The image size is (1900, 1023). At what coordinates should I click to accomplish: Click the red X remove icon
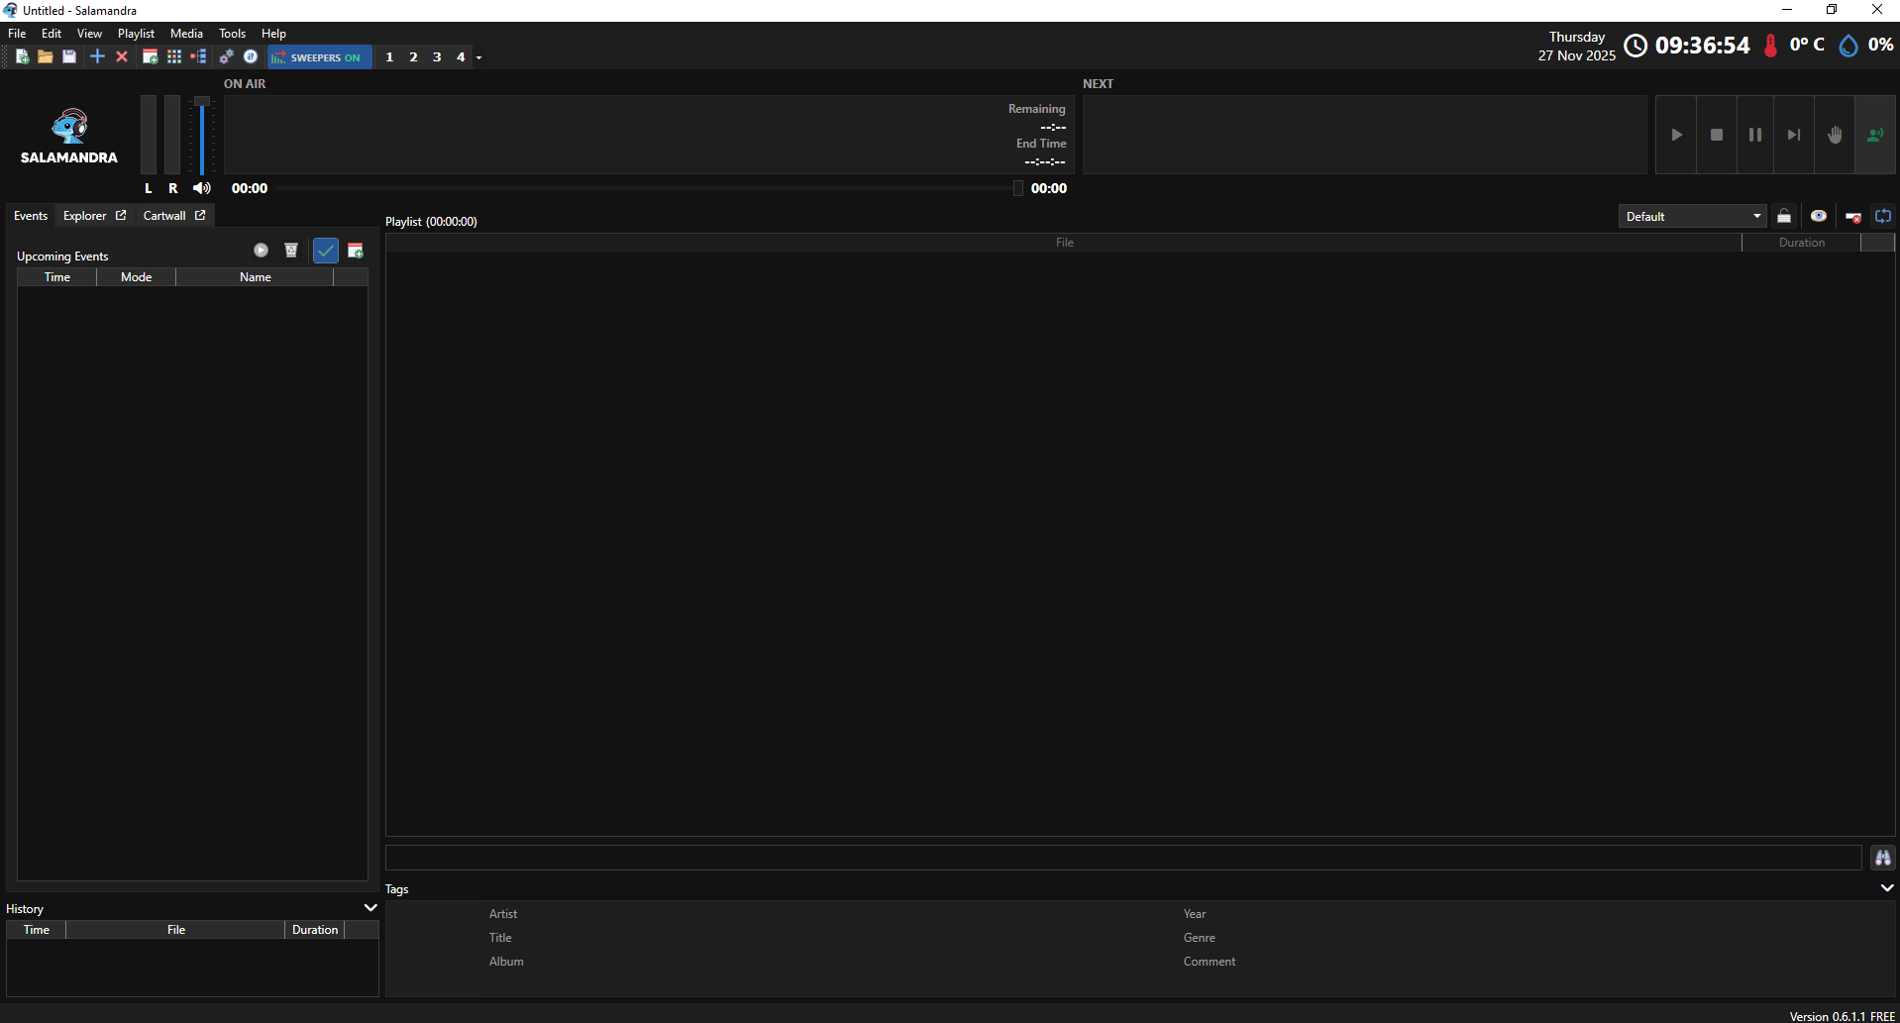click(x=122, y=57)
